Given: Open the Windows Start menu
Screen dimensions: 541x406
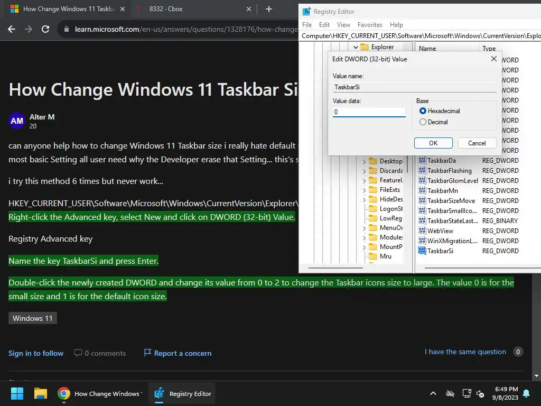Looking at the screenshot, I should [x=17, y=393].
